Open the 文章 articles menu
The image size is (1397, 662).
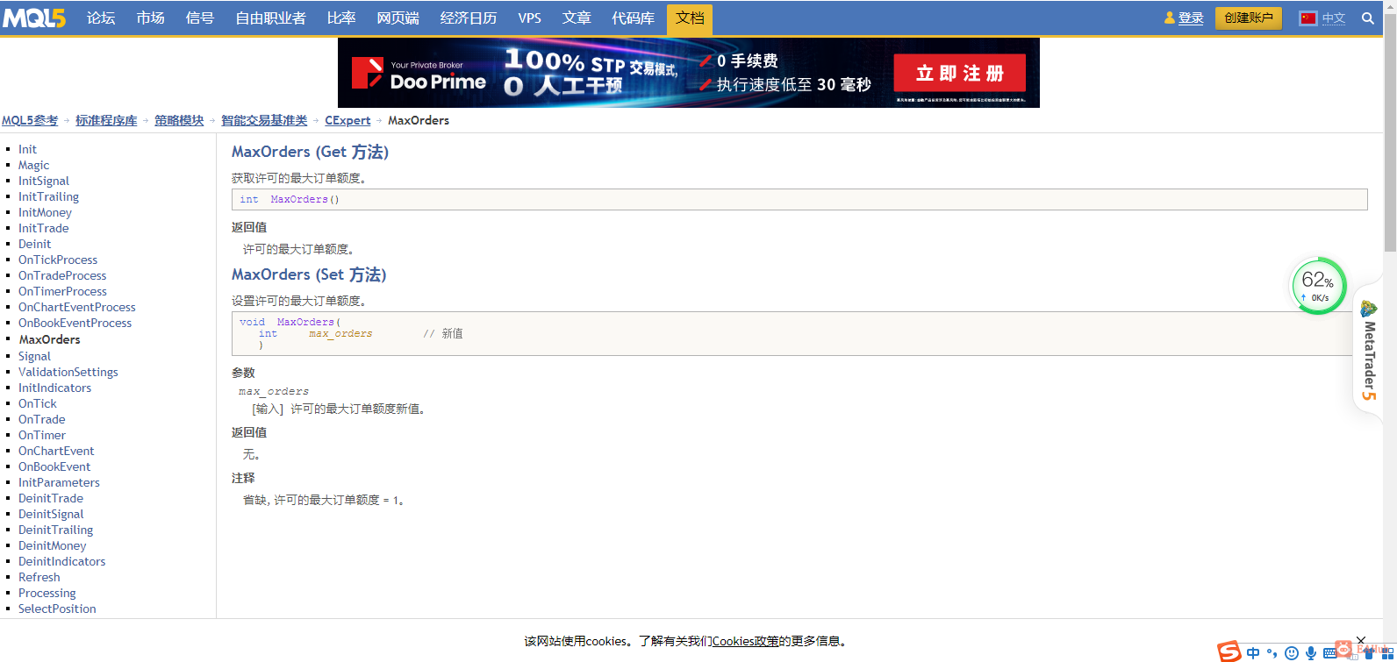tap(577, 18)
